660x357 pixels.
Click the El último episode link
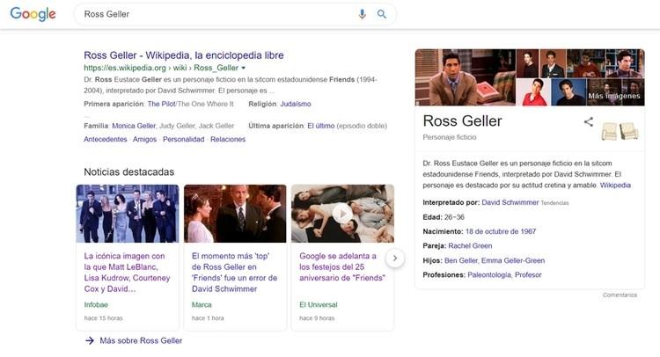coord(320,126)
